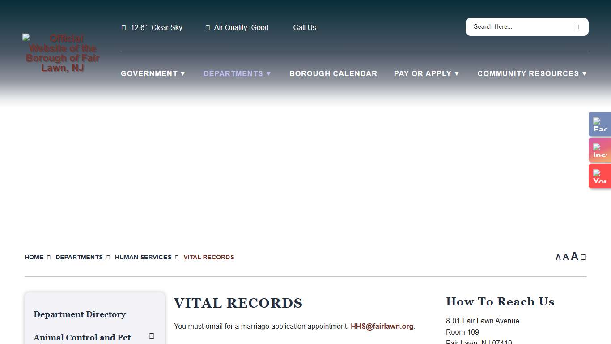Screen dimensions: 611x344
Task: Expand the GOVERNMENT dropdown menu
Action: (153, 73)
